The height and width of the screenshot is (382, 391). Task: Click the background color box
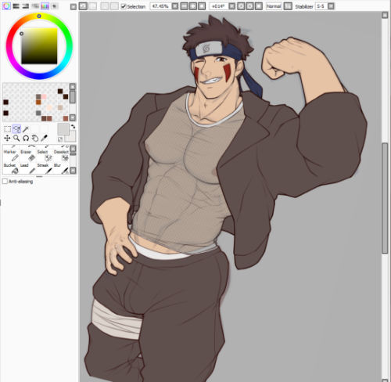[x=71, y=137]
